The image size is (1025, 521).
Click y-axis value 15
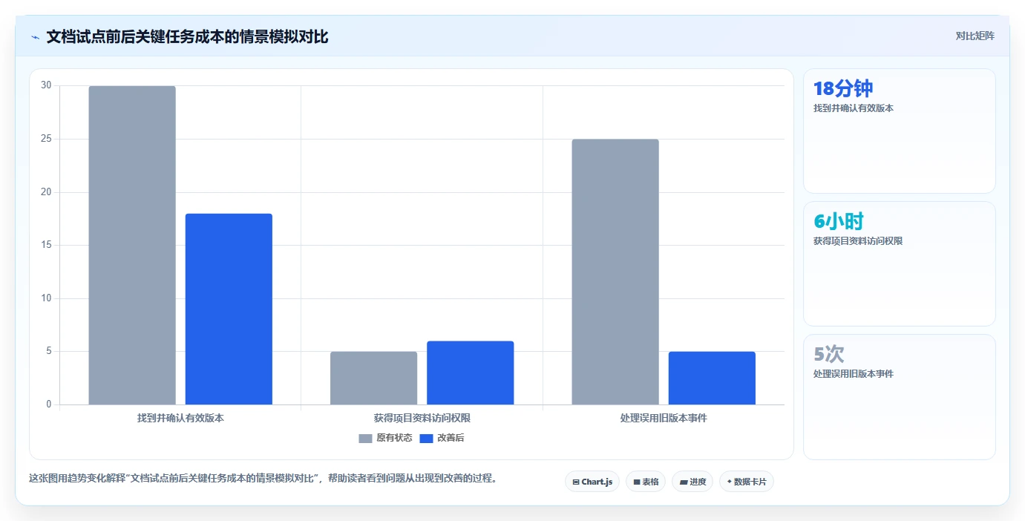coord(46,245)
